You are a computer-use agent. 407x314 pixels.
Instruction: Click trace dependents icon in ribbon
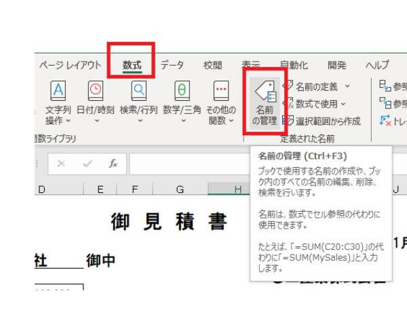[x=385, y=103]
